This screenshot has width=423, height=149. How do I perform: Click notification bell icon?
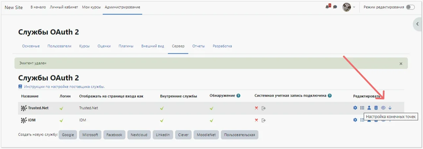coord(327,7)
